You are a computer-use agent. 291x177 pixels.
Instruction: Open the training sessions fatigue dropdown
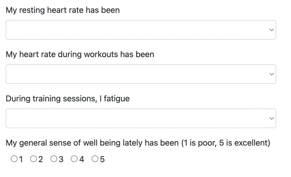click(x=141, y=118)
